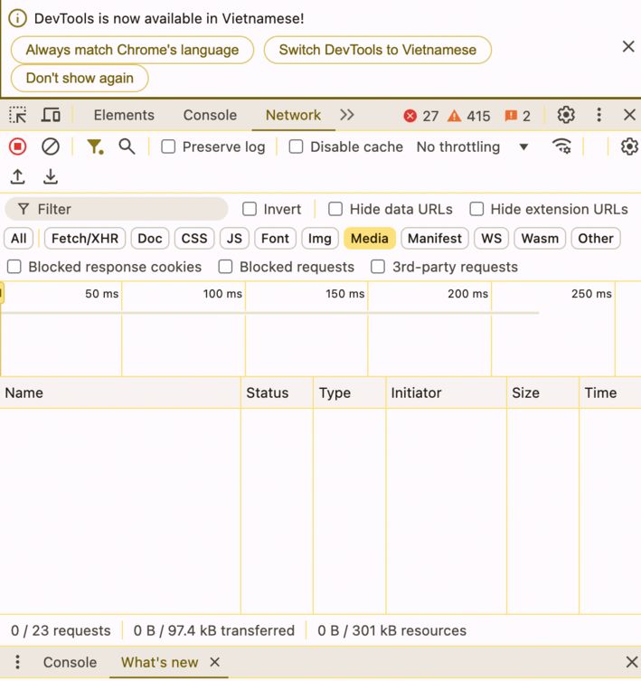Screen dimensions: 641x681
Task: Click Don't show again button
Action: tap(80, 78)
